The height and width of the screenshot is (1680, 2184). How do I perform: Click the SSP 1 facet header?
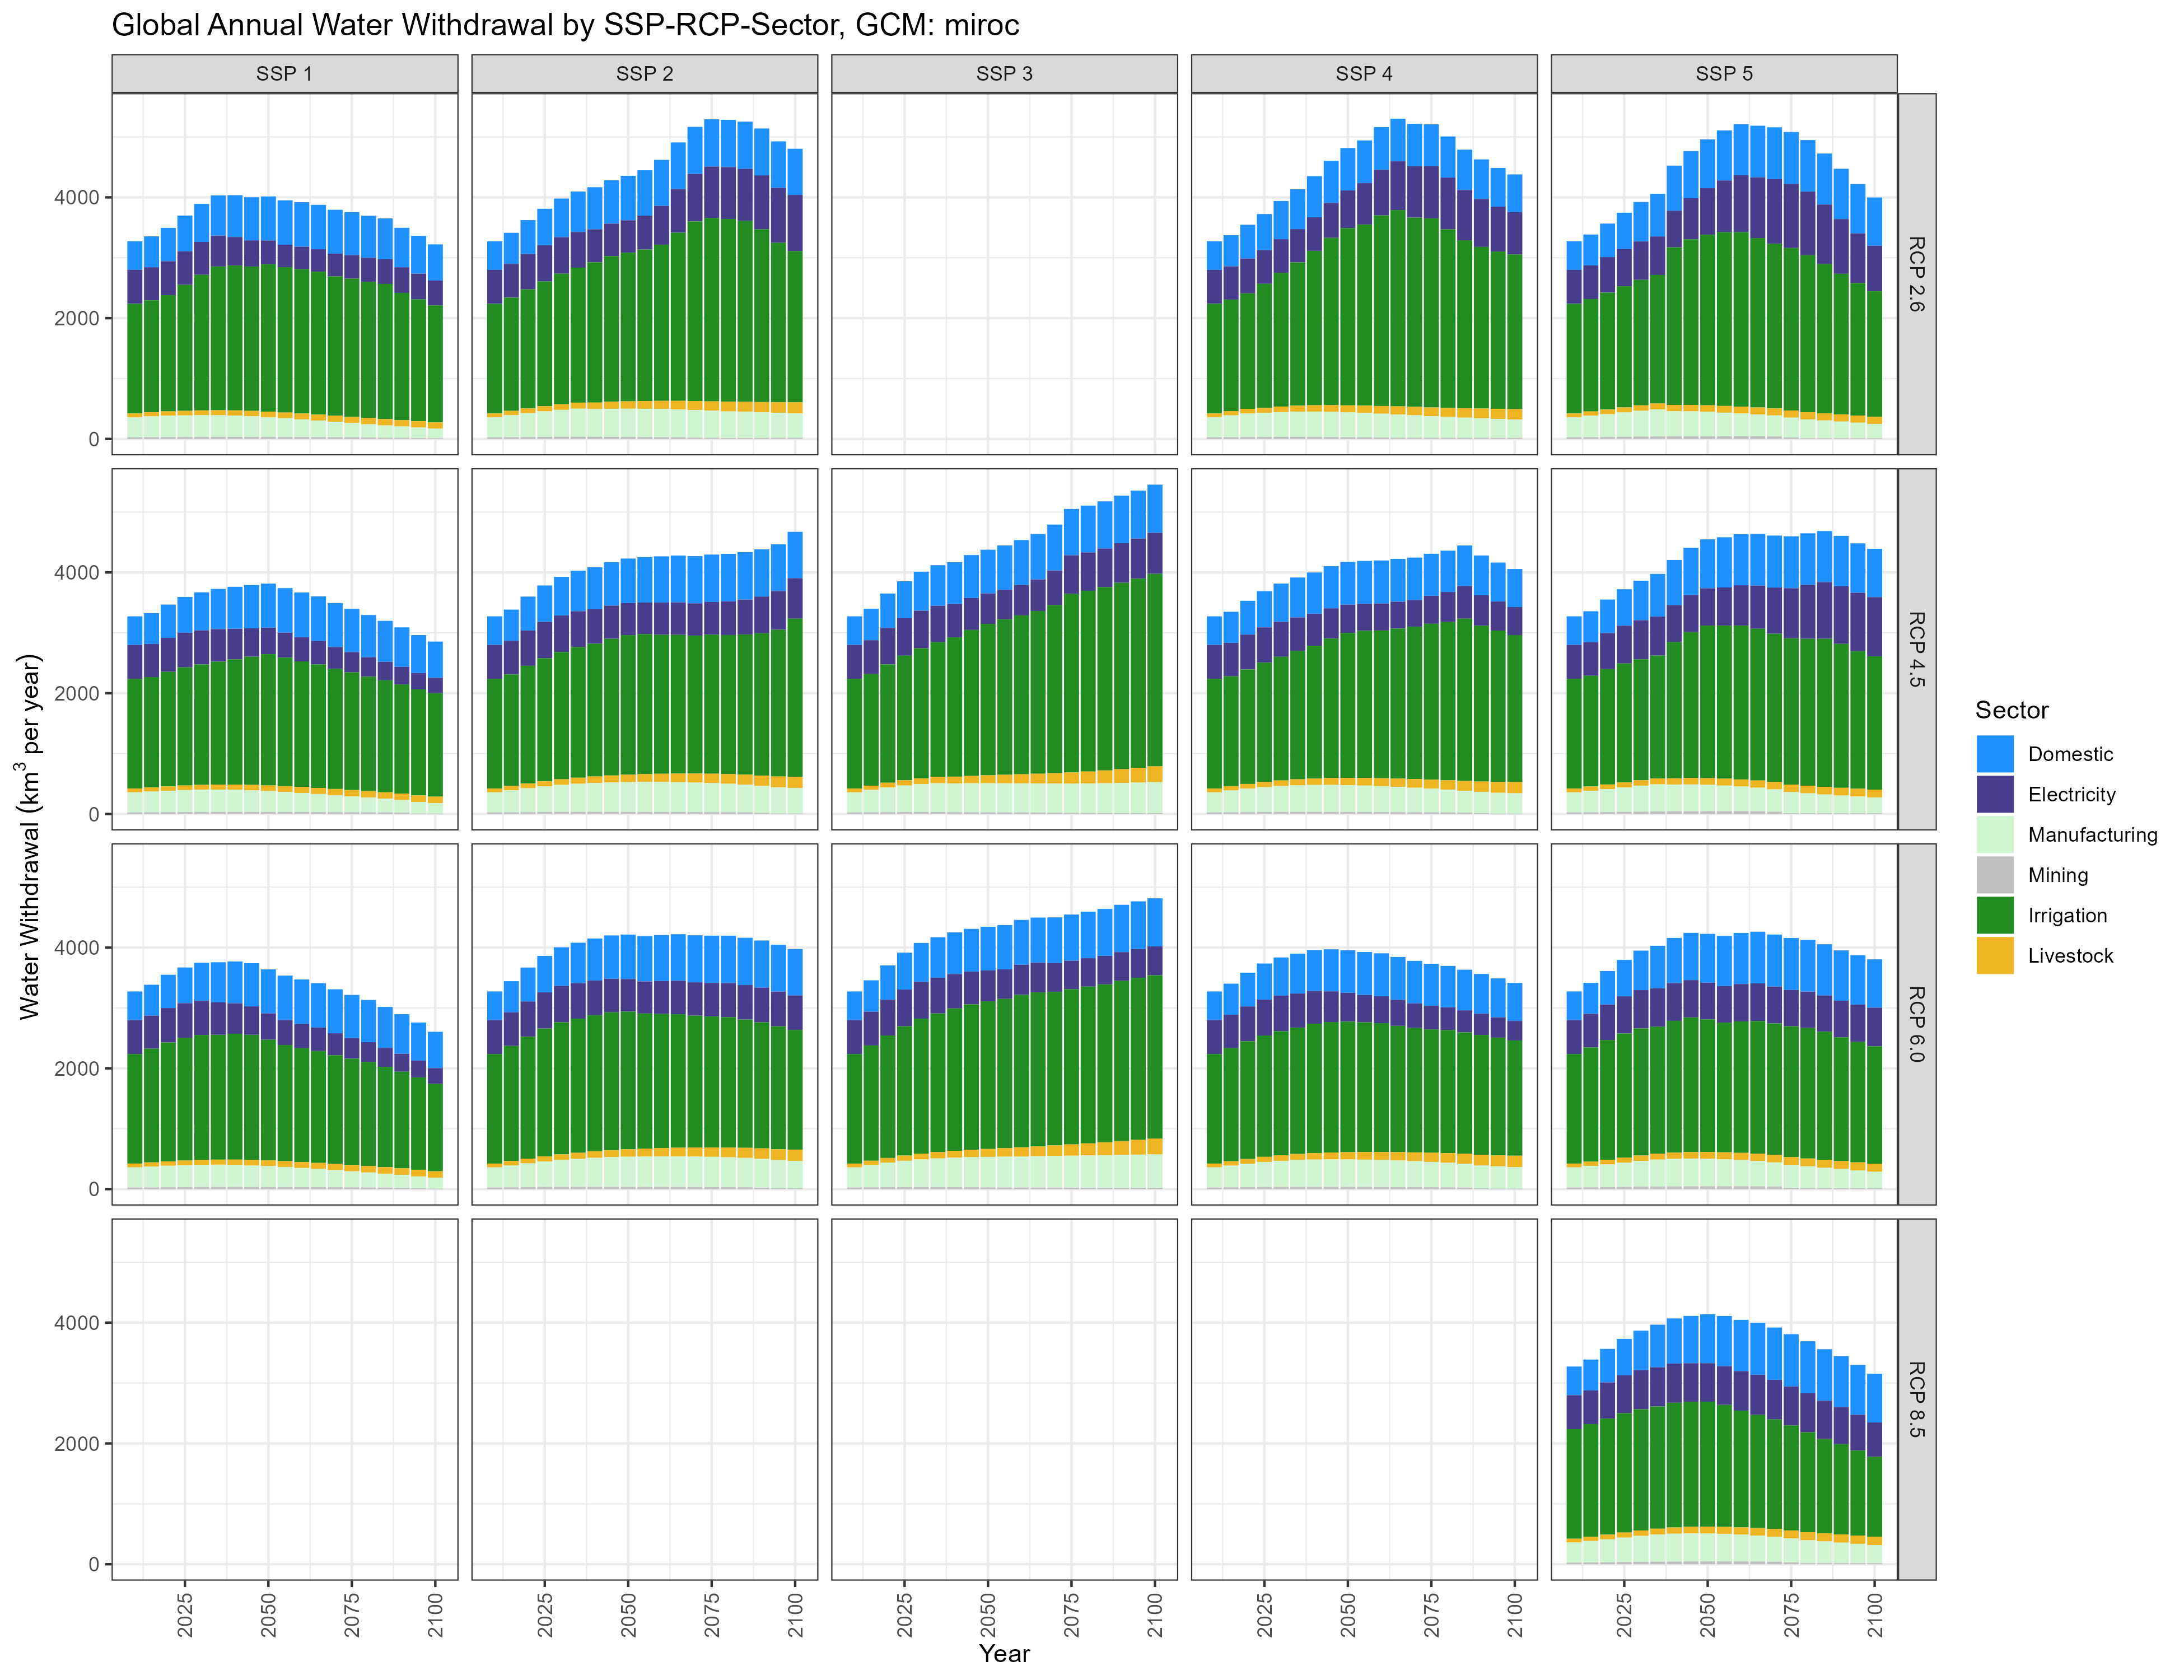pyautogui.click(x=285, y=74)
